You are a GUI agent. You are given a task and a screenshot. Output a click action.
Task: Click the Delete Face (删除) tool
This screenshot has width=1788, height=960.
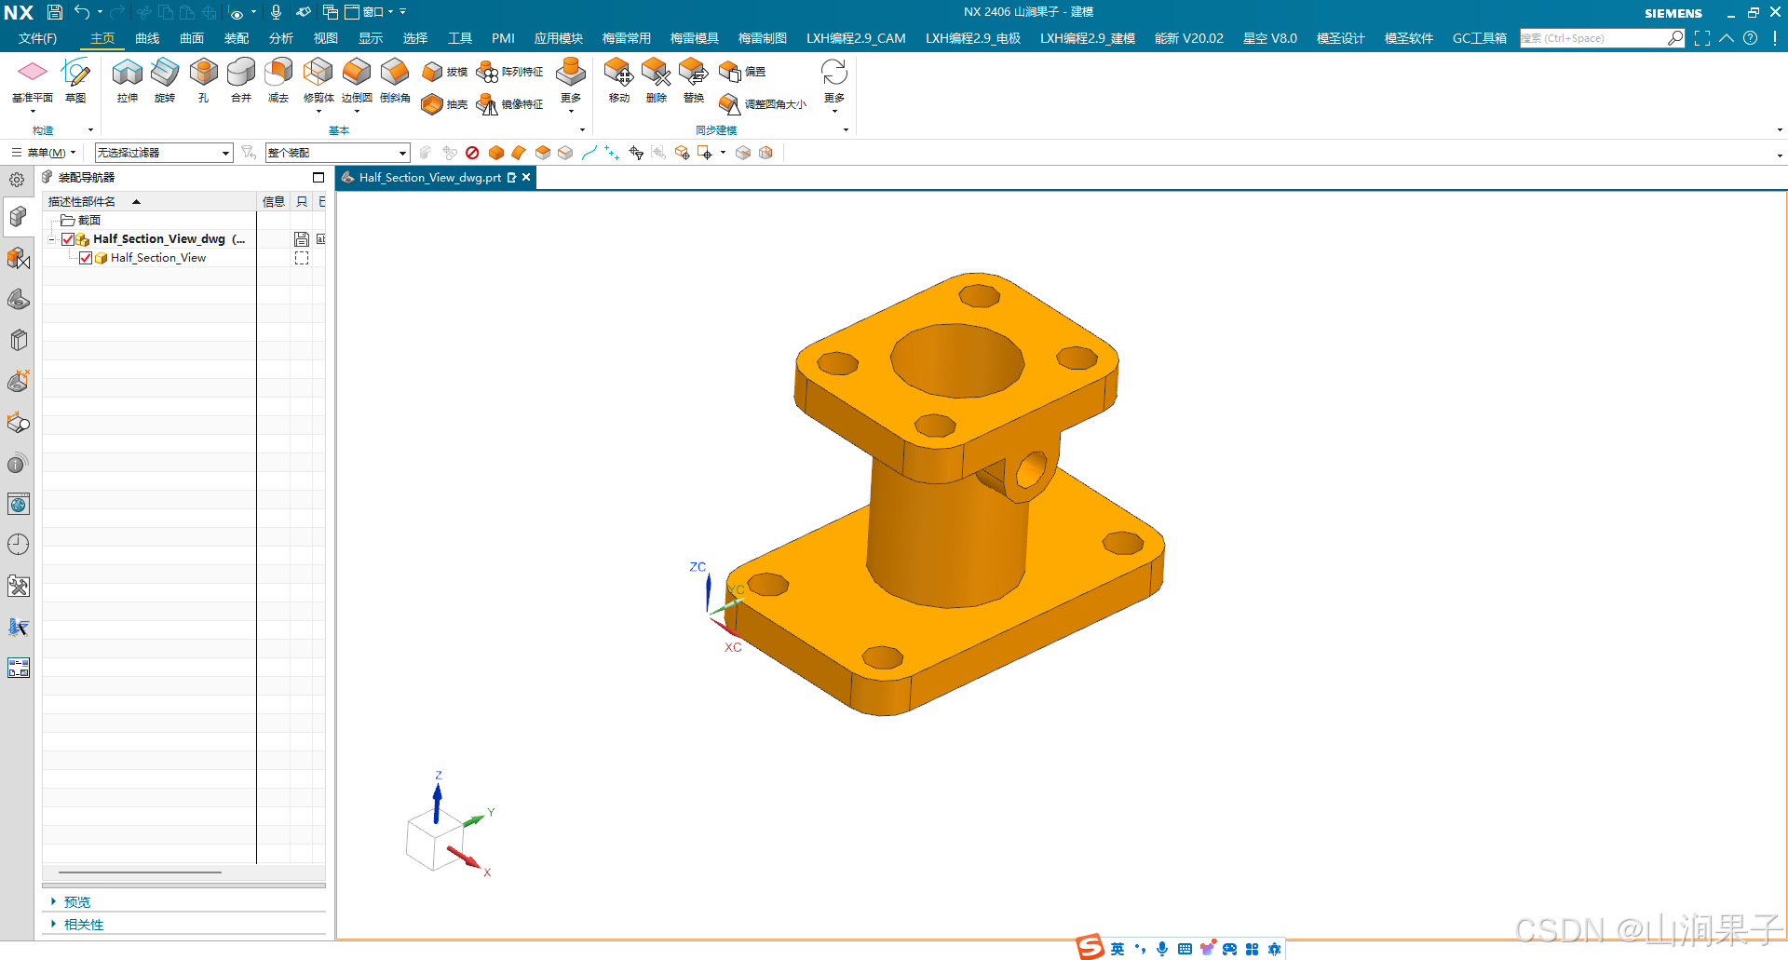(x=657, y=82)
